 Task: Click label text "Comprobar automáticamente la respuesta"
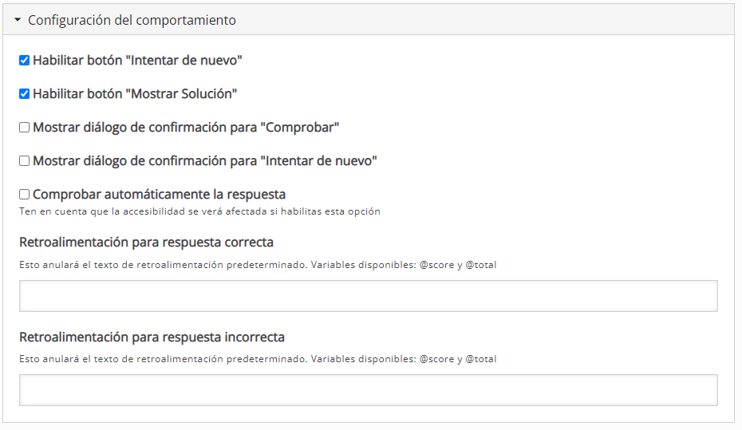click(x=159, y=195)
